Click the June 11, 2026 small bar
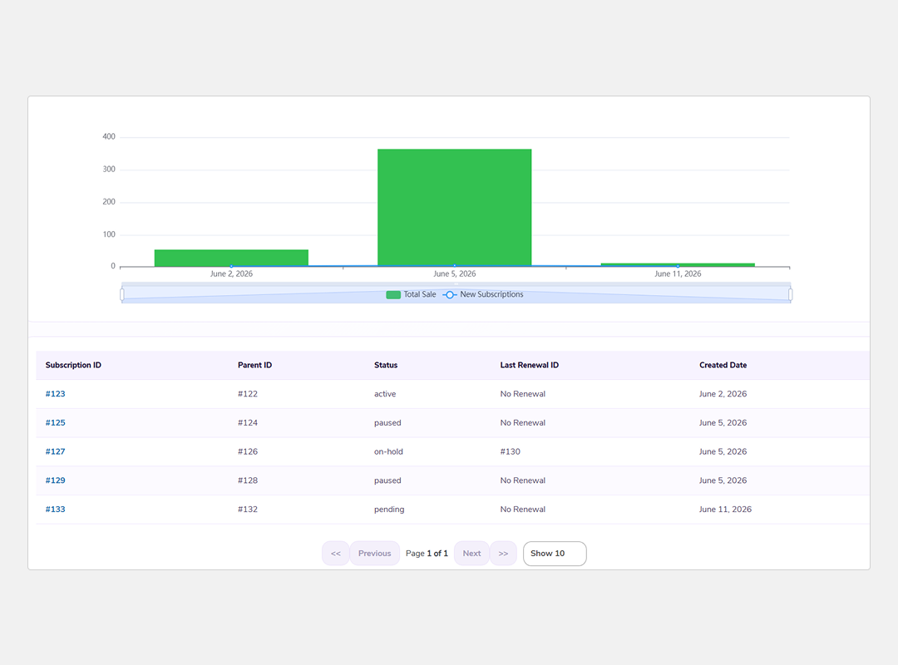Screen dimensions: 898x665 [x=678, y=264]
